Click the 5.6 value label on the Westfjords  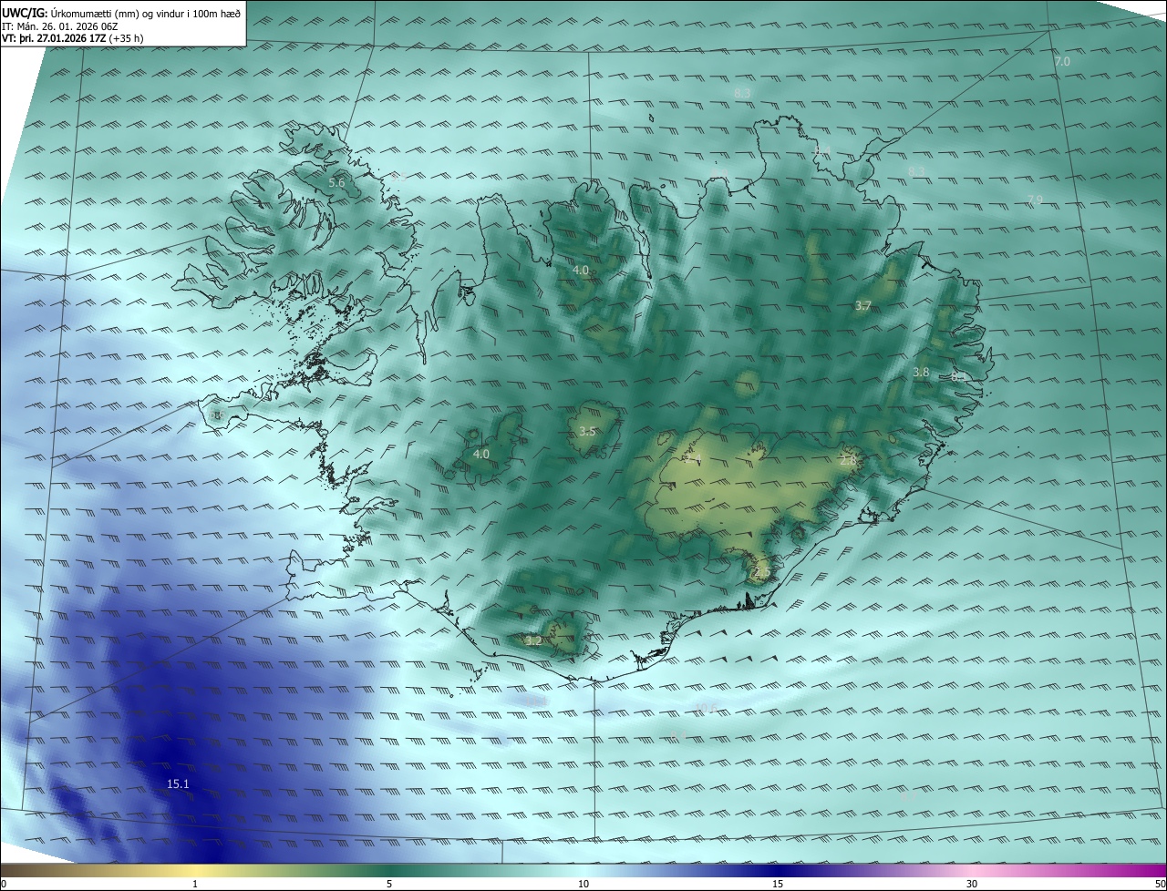tap(336, 183)
